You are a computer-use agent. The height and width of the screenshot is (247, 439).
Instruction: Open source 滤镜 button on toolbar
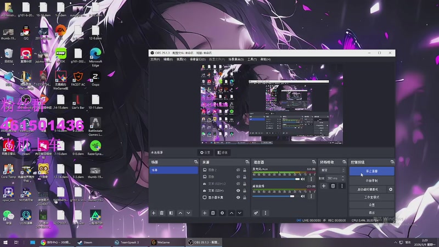click(x=223, y=153)
